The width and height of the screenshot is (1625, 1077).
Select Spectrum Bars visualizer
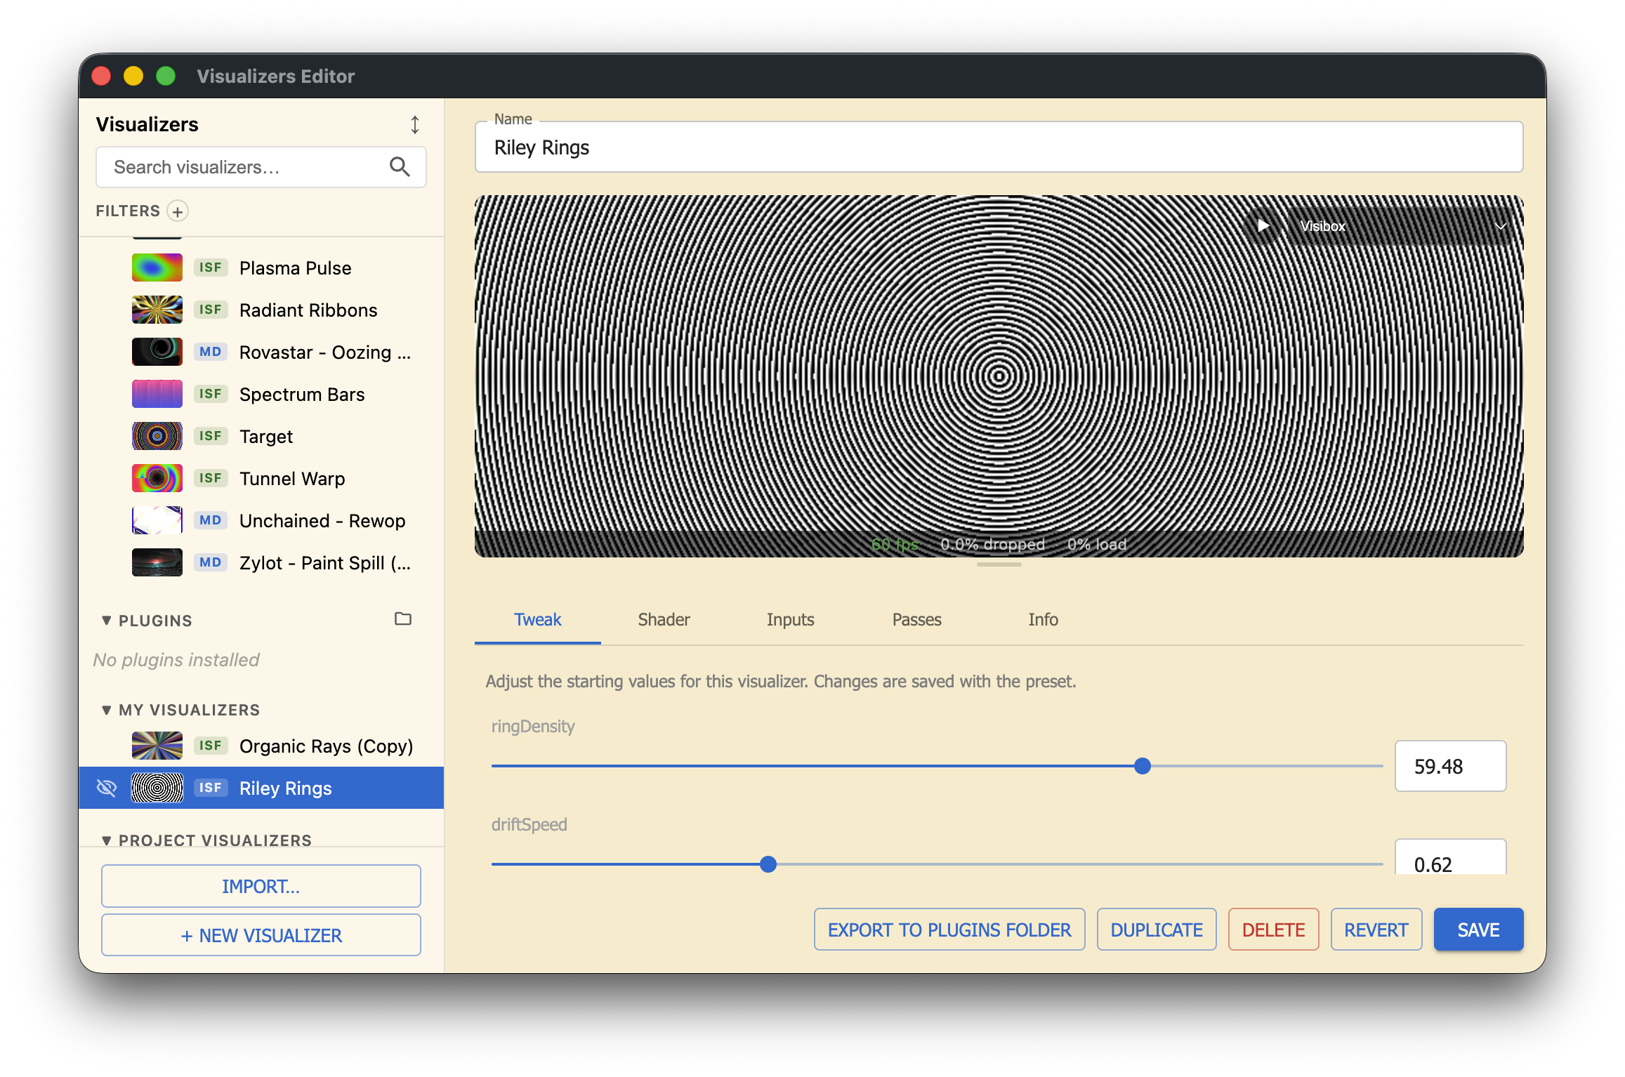[x=261, y=394]
